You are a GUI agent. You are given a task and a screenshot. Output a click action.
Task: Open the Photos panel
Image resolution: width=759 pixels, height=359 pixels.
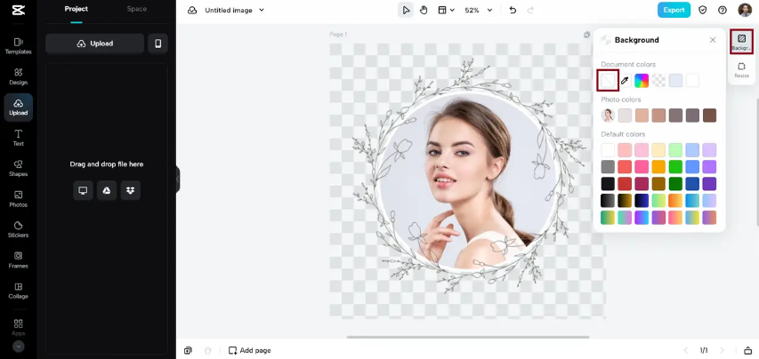(x=19, y=199)
